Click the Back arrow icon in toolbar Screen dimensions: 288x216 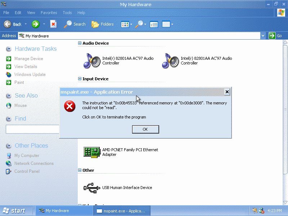(x=8, y=24)
